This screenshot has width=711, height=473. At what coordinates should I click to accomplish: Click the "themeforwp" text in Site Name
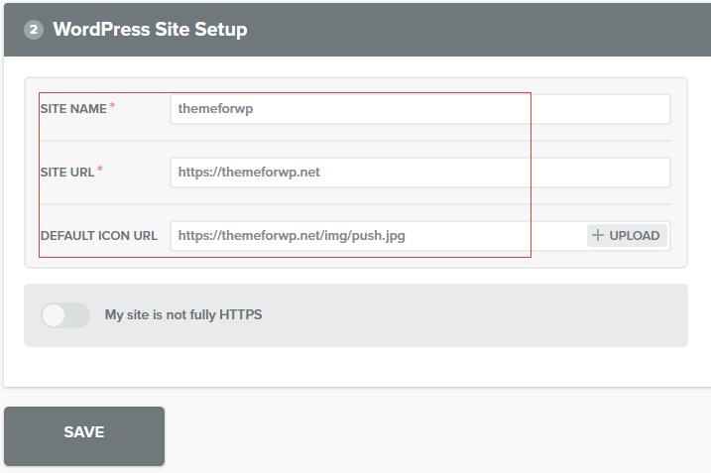[x=215, y=109]
